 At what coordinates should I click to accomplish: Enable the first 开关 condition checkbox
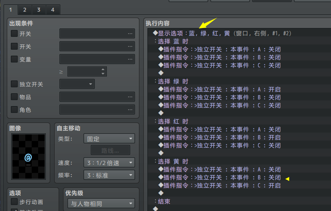pos(14,34)
